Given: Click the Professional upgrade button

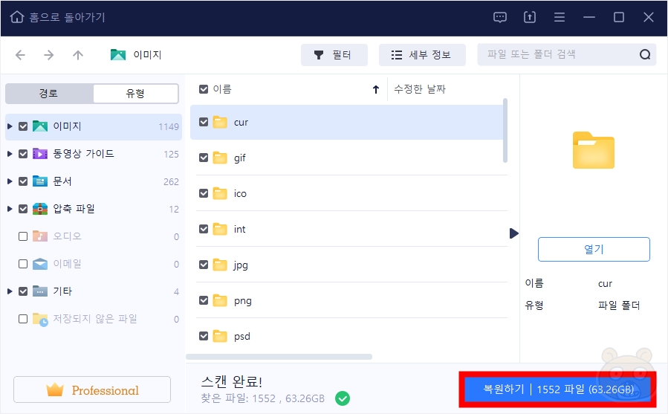Looking at the screenshot, I should pos(92,389).
